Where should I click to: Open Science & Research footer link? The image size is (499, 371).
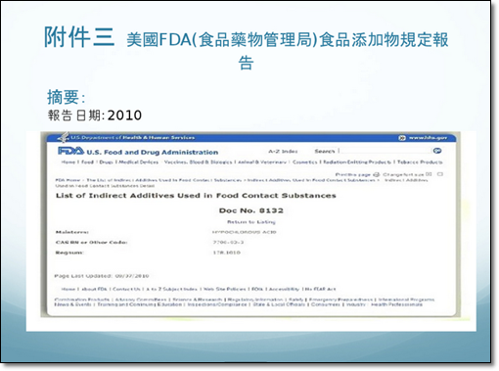198,300
